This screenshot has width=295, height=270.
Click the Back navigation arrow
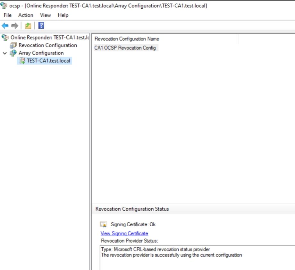point(4,25)
